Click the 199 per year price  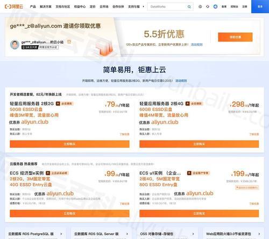click(x=245, y=174)
